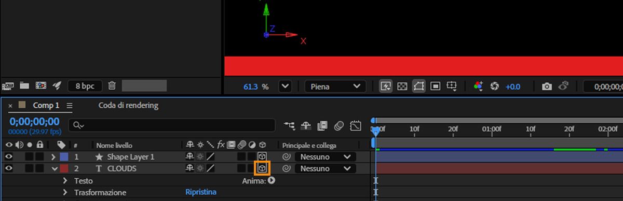Screen dimensions: 623x201
Task: Click Ripristina to reset transform
Action: (x=201, y=192)
